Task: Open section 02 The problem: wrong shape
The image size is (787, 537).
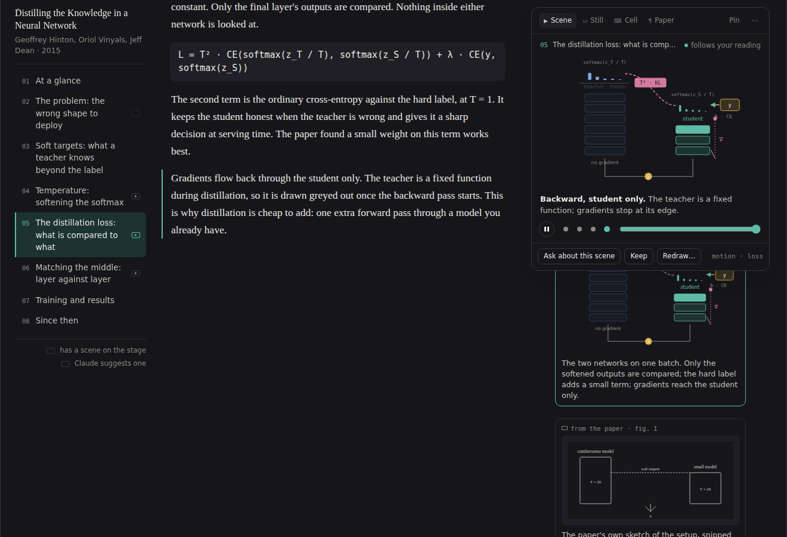Action: (80, 113)
